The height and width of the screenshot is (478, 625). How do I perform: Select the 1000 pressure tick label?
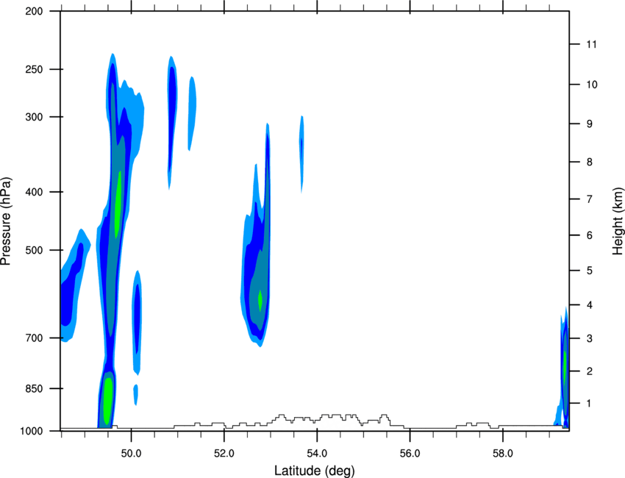tap(31, 431)
